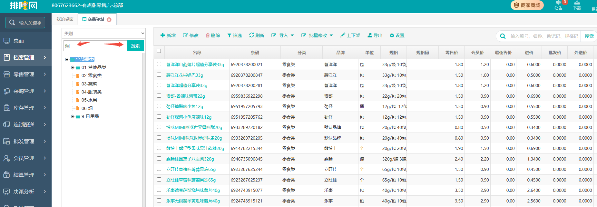
Task: Click the 刷新 refresh icon
Action: [x=251, y=35]
